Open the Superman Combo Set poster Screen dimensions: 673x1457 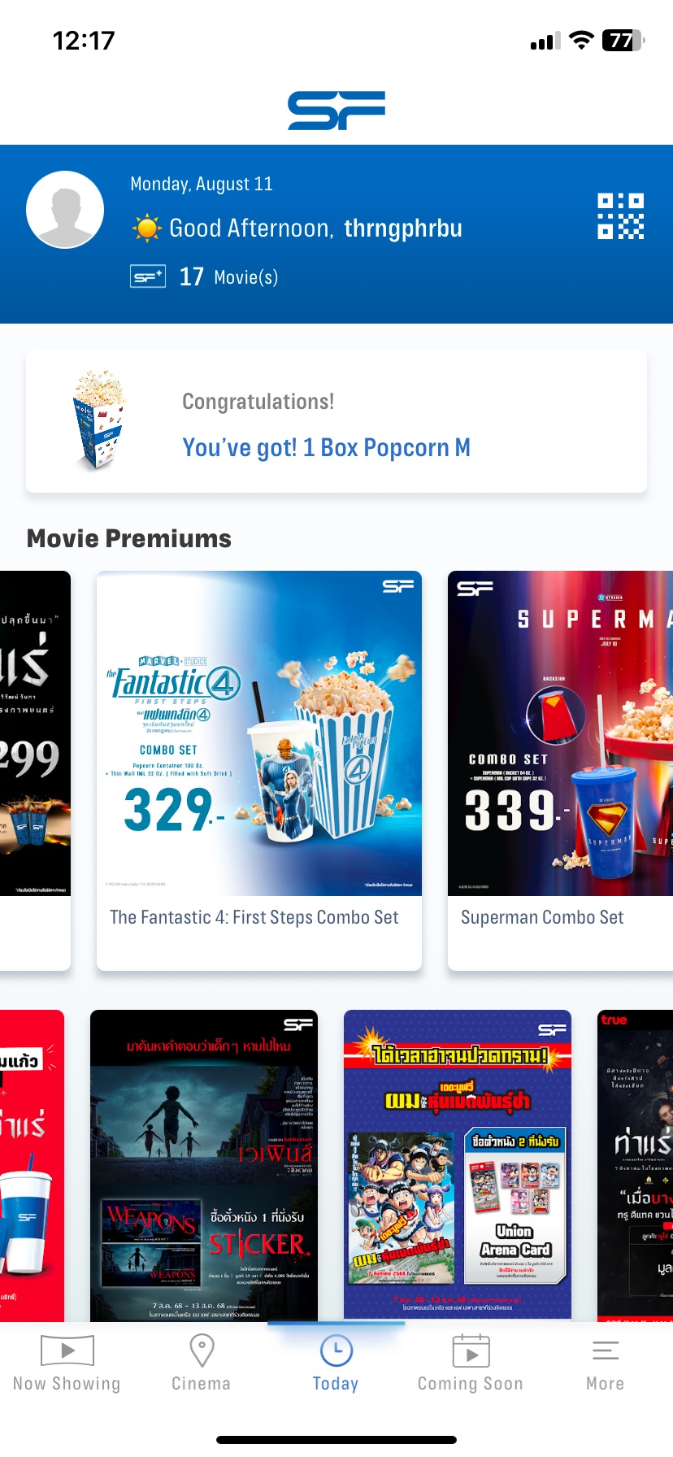tap(560, 733)
